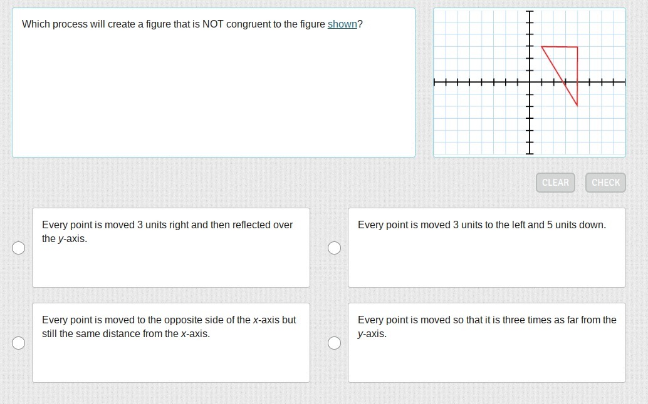Click the left end of the graph's x-axis
Screen dimensions: 648x404
[435, 82]
